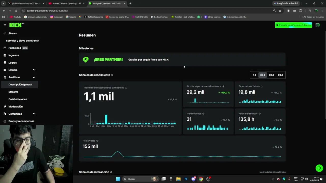
Task: Open the green support chat bubble
Action: [x=319, y=168]
